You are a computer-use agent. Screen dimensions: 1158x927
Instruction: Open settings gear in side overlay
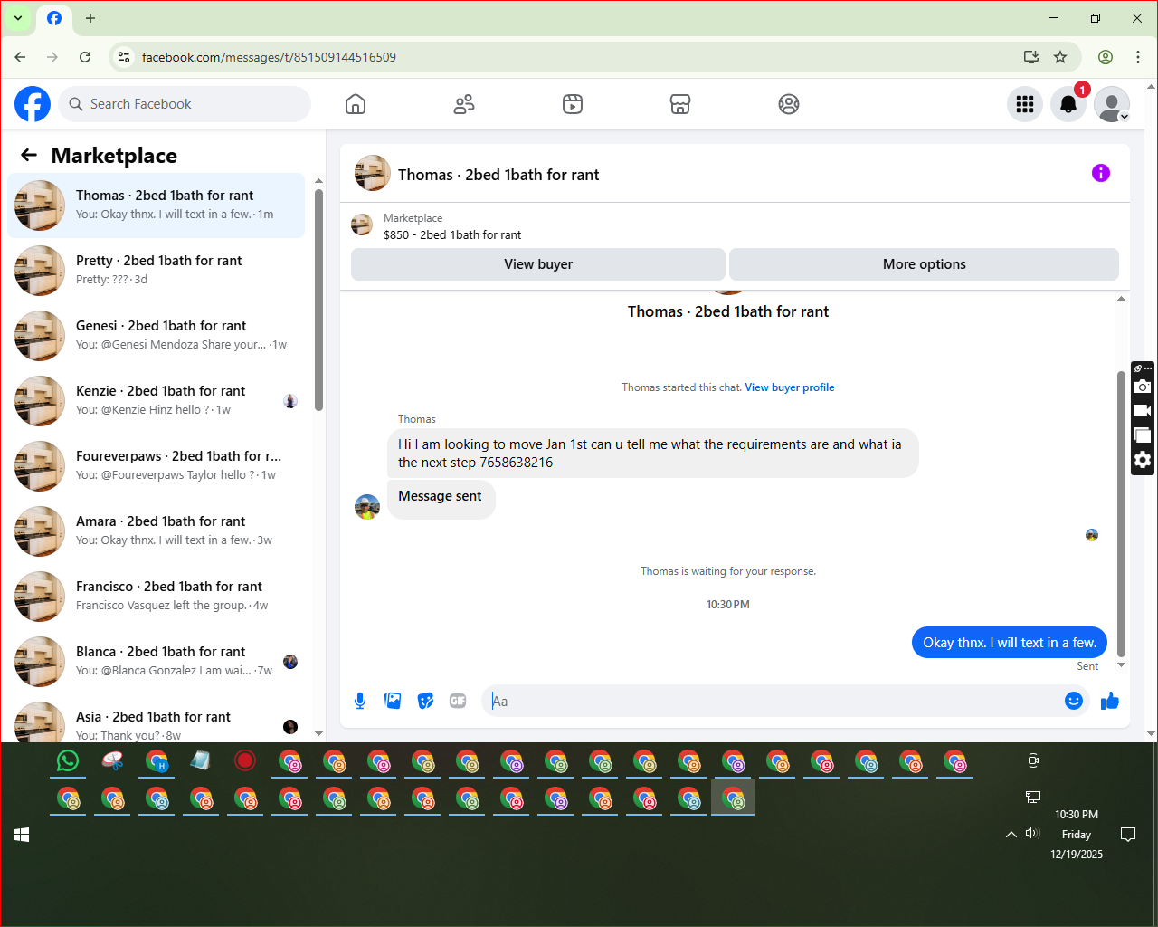pos(1143,460)
